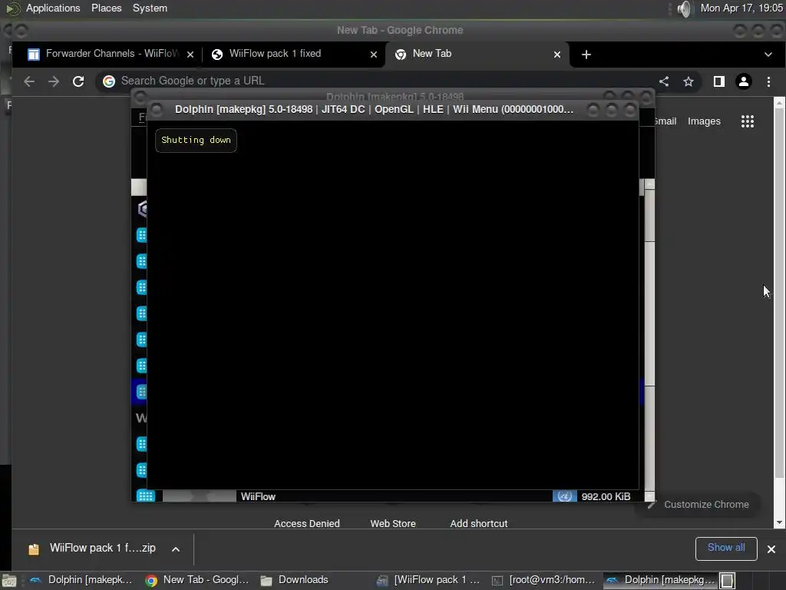Click the Chrome forward navigation arrow
The image size is (786, 590).
[54, 81]
